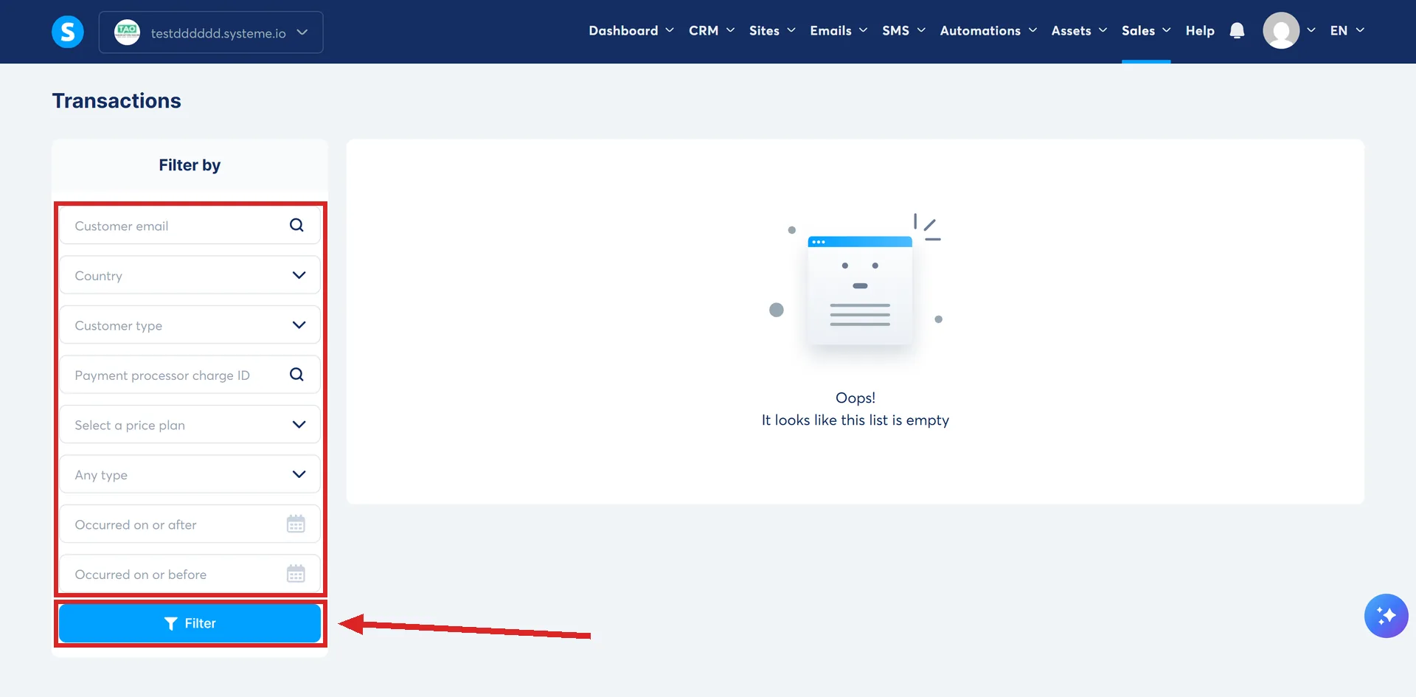Open the SMS menu
Screen dimensions: 1416x697
pos(903,31)
